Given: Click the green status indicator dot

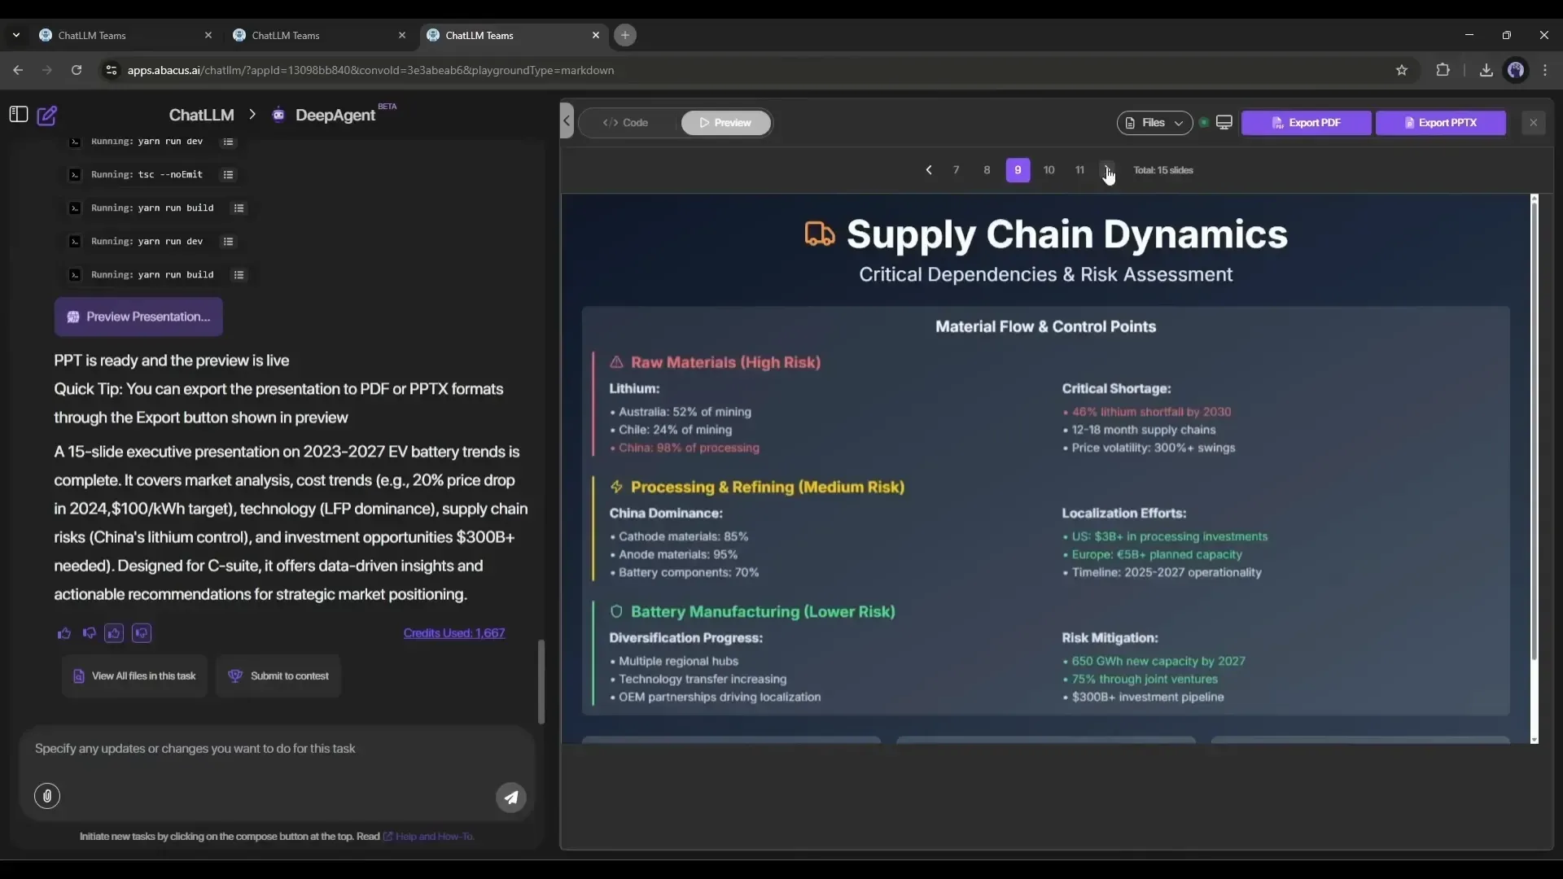Looking at the screenshot, I should pos(1204,123).
